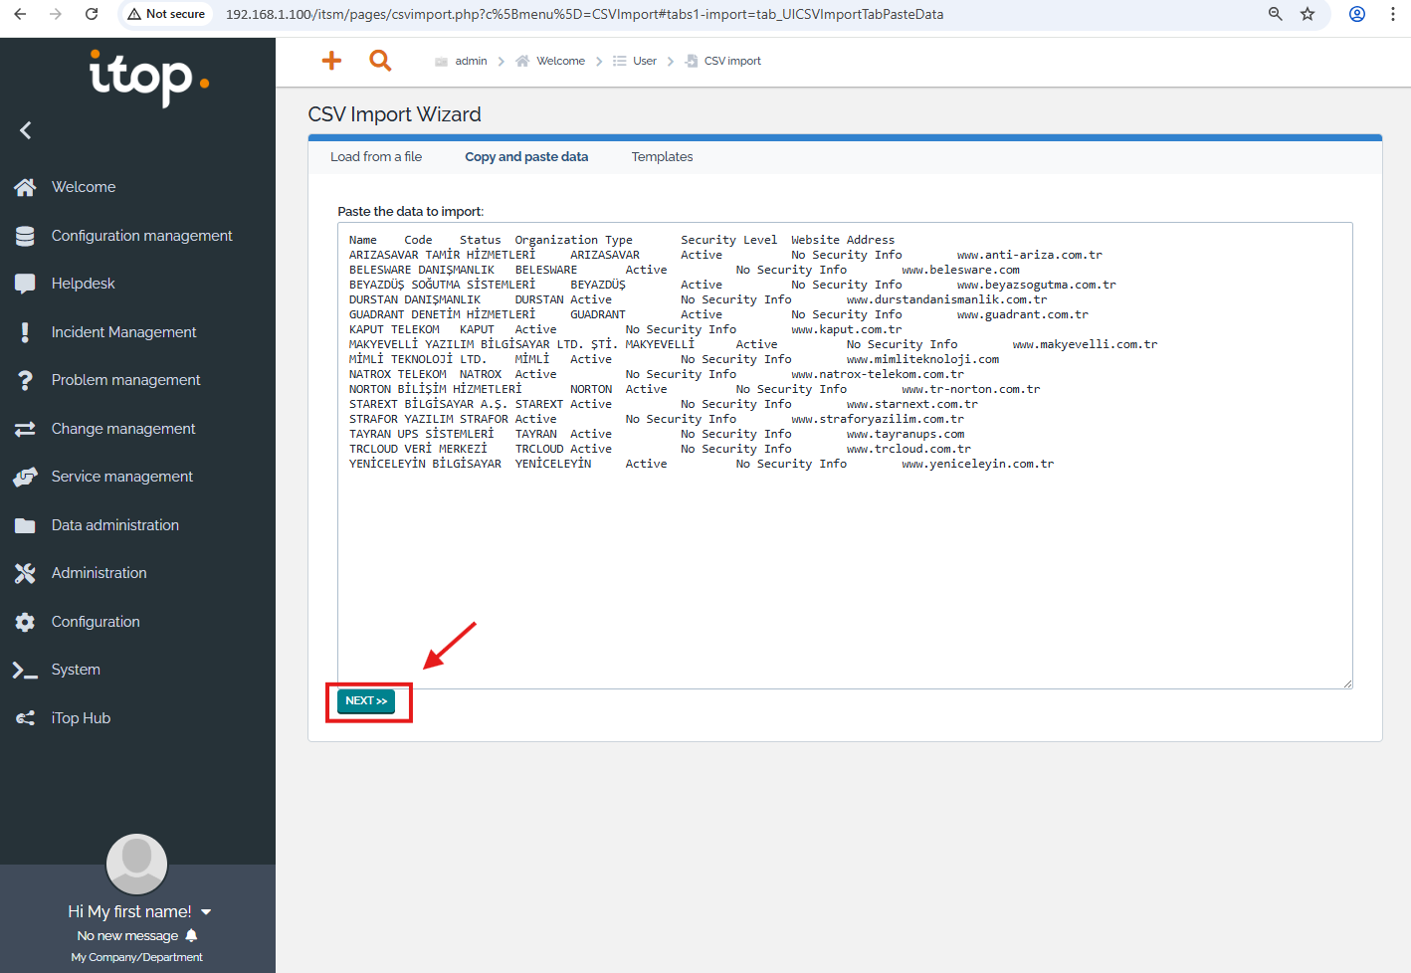Click the Helpdesk speech bubble icon
Image resolution: width=1411 pixels, height=973 pixels.
click(26, 284)
